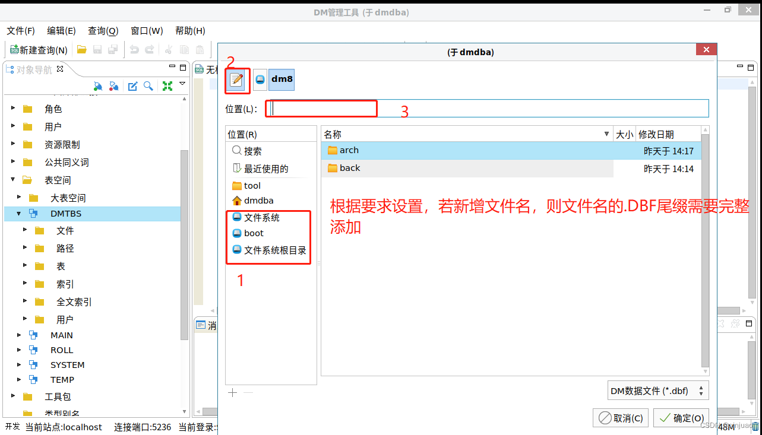This screenshot has width=762, height=435.
Task: Sort by the 名称 column header
Action: pos(467,134)
